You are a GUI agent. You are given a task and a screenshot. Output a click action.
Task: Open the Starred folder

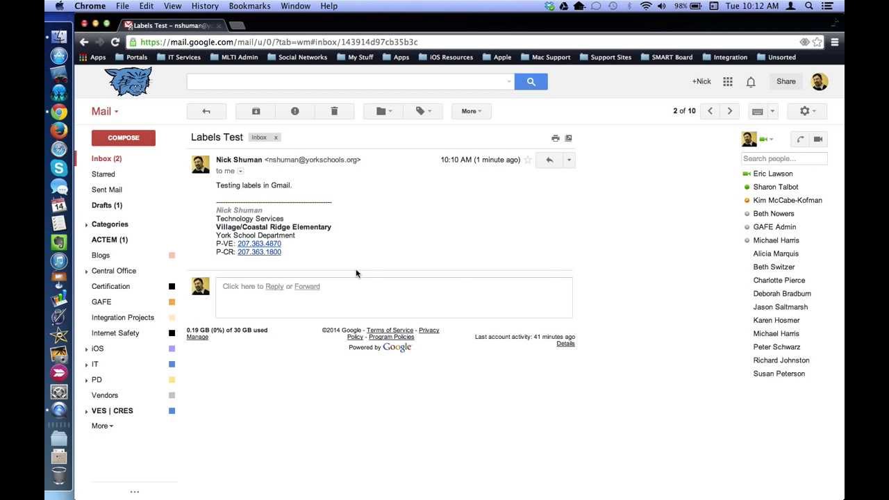[x=103, y=174]
